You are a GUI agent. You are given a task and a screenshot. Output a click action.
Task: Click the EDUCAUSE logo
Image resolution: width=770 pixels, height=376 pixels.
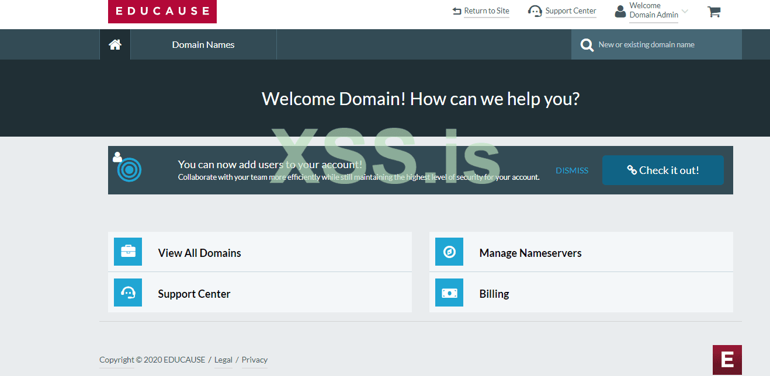[x=162, y=11]
